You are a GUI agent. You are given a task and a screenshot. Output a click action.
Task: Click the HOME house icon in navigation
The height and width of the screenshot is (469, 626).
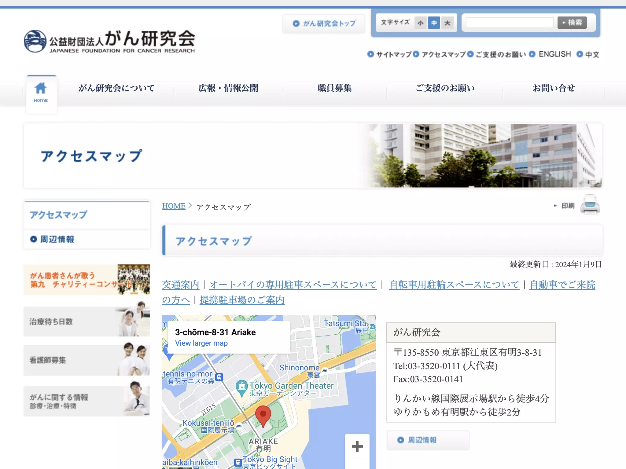[x=41, y=93]
